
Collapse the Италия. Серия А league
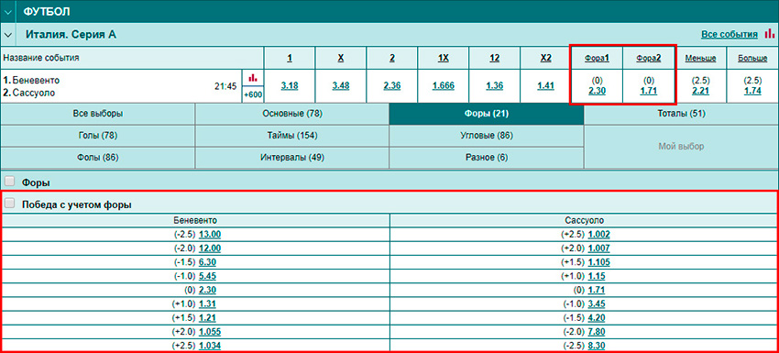(x=7, y=35)
